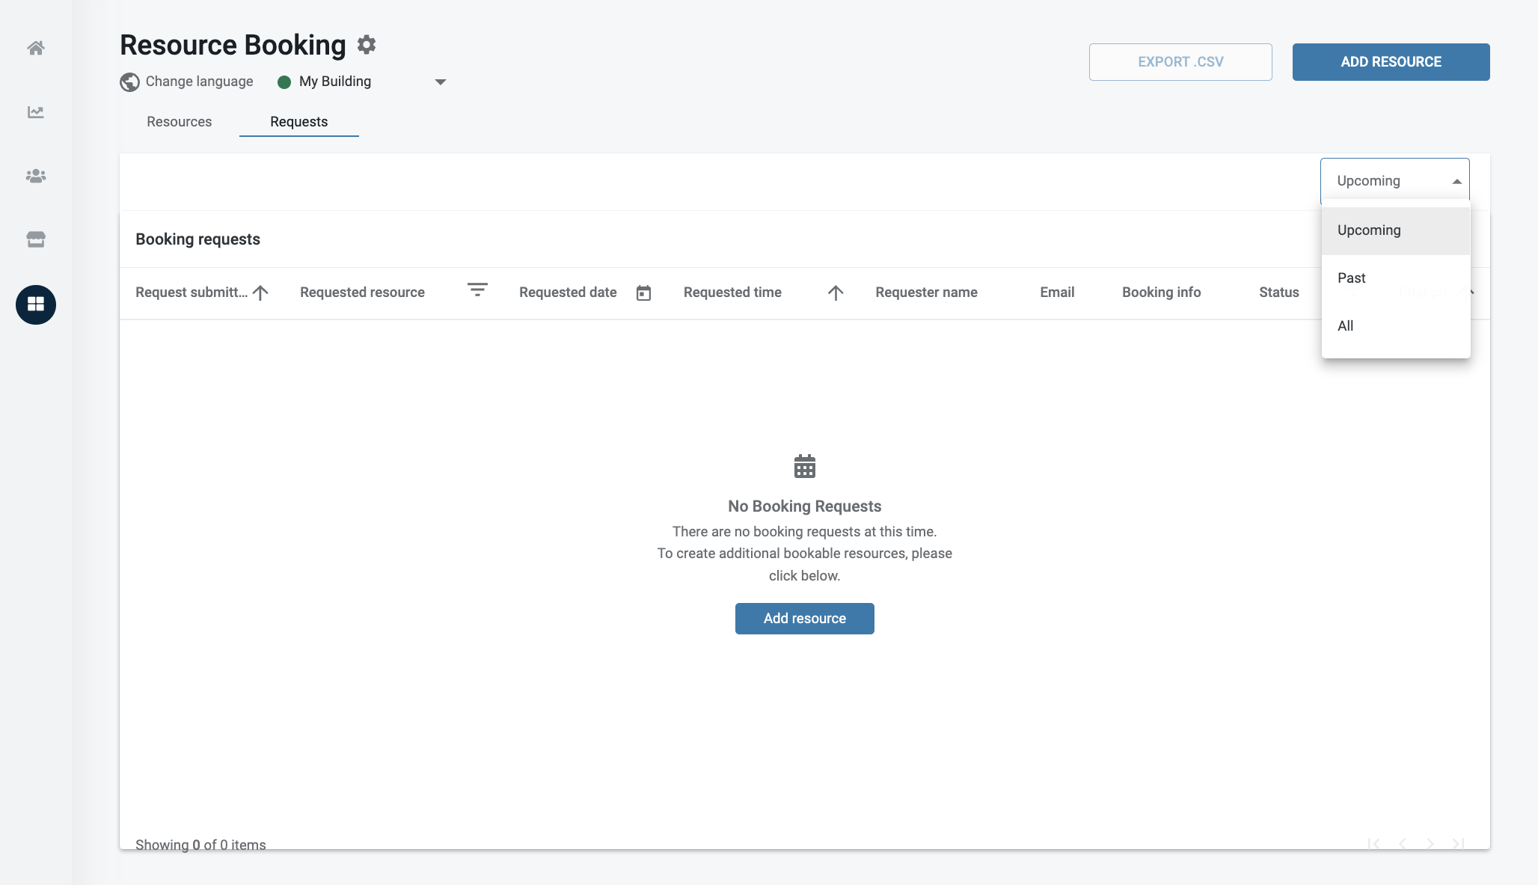Image resolution: width=1538 pixels, height=885 pixels.
Task: Open the analytics chart sidebar icon
Action: tap(36, 112)
